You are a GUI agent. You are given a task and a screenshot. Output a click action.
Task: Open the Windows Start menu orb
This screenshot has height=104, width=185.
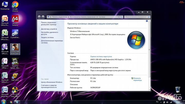click(x=4, y=102)
